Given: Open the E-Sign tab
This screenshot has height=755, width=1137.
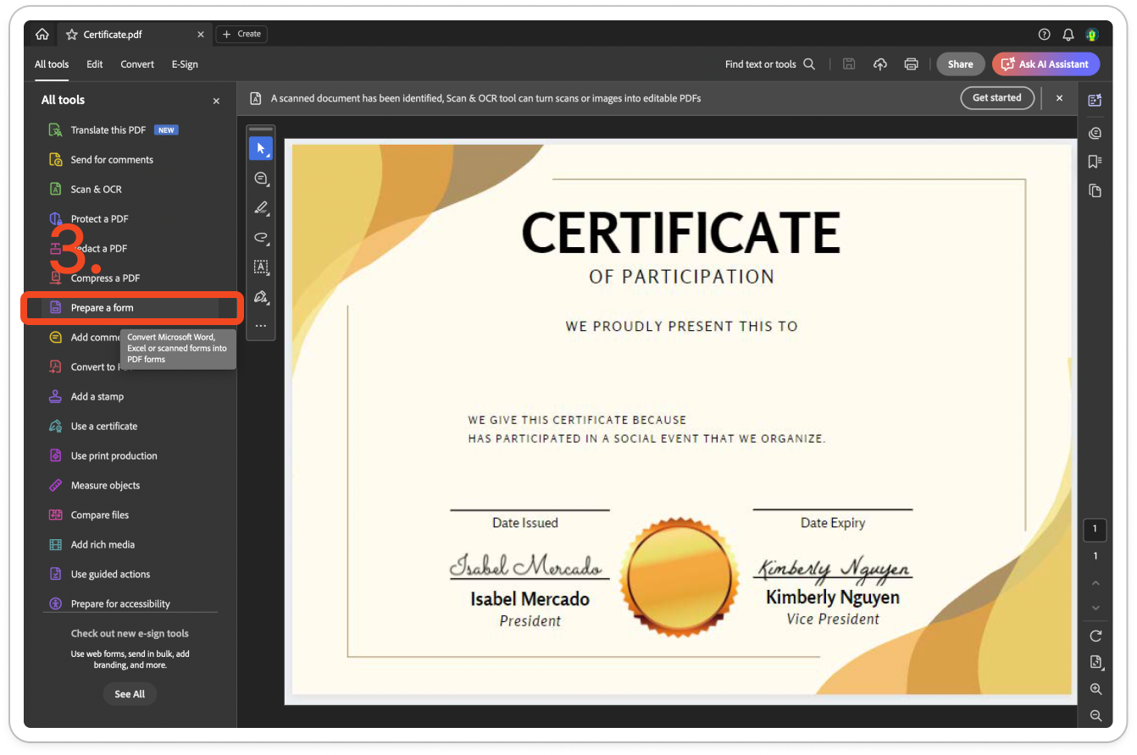Looking at the screenshot, I should click(185, 64).
